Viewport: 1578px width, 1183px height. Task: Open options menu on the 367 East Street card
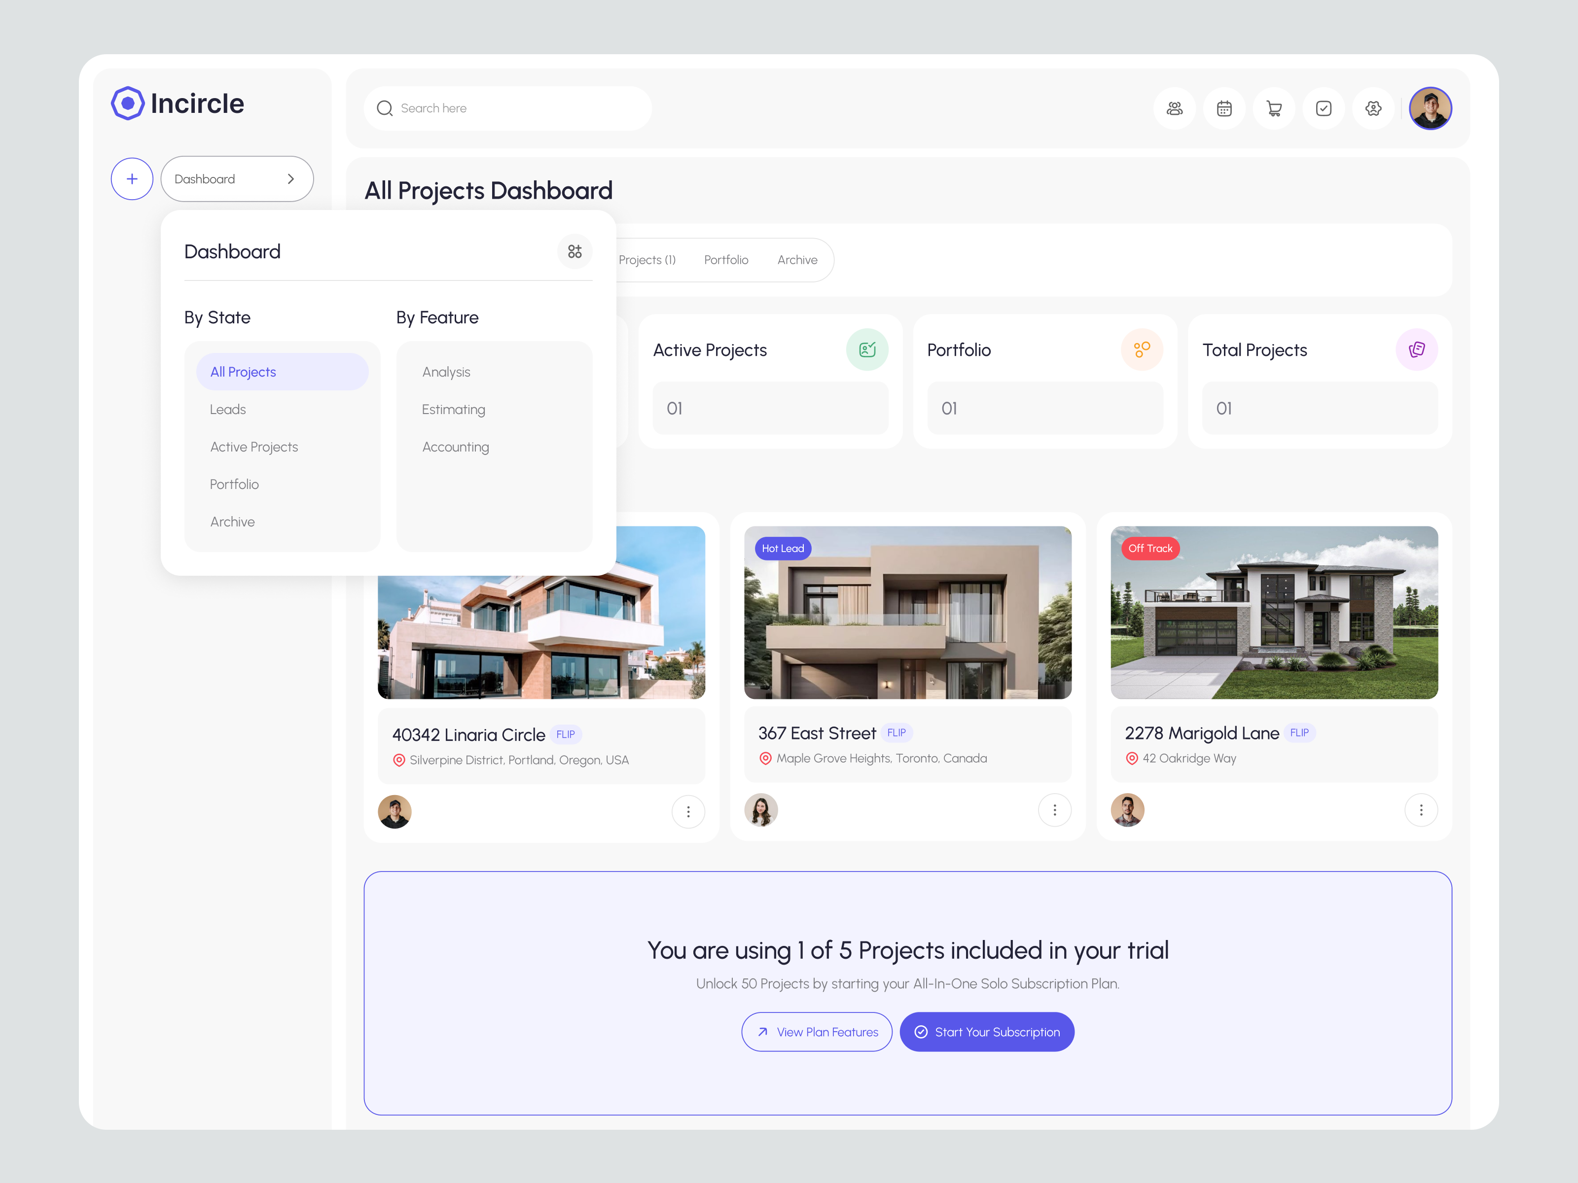click(x=1054, y=810)
